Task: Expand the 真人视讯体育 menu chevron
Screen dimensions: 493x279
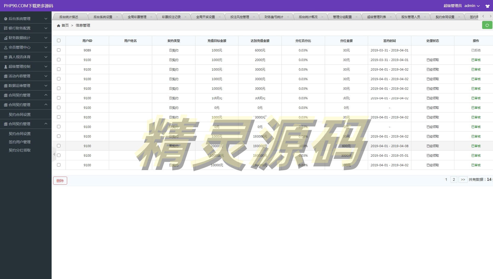Action: (46, 57)
